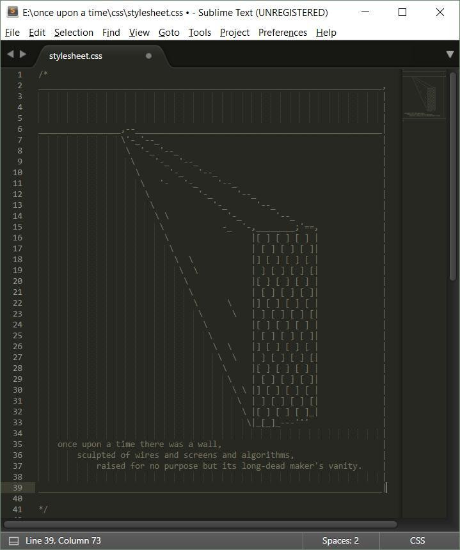Click the minimap code preview

424,95
